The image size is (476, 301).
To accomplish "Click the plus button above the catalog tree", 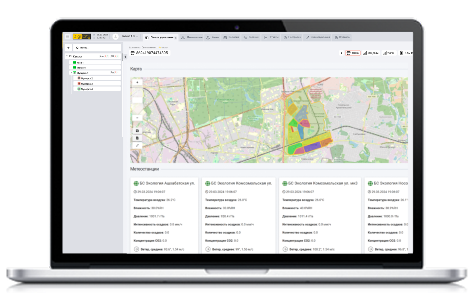I will pyautogui.click(x=68, y=48).
